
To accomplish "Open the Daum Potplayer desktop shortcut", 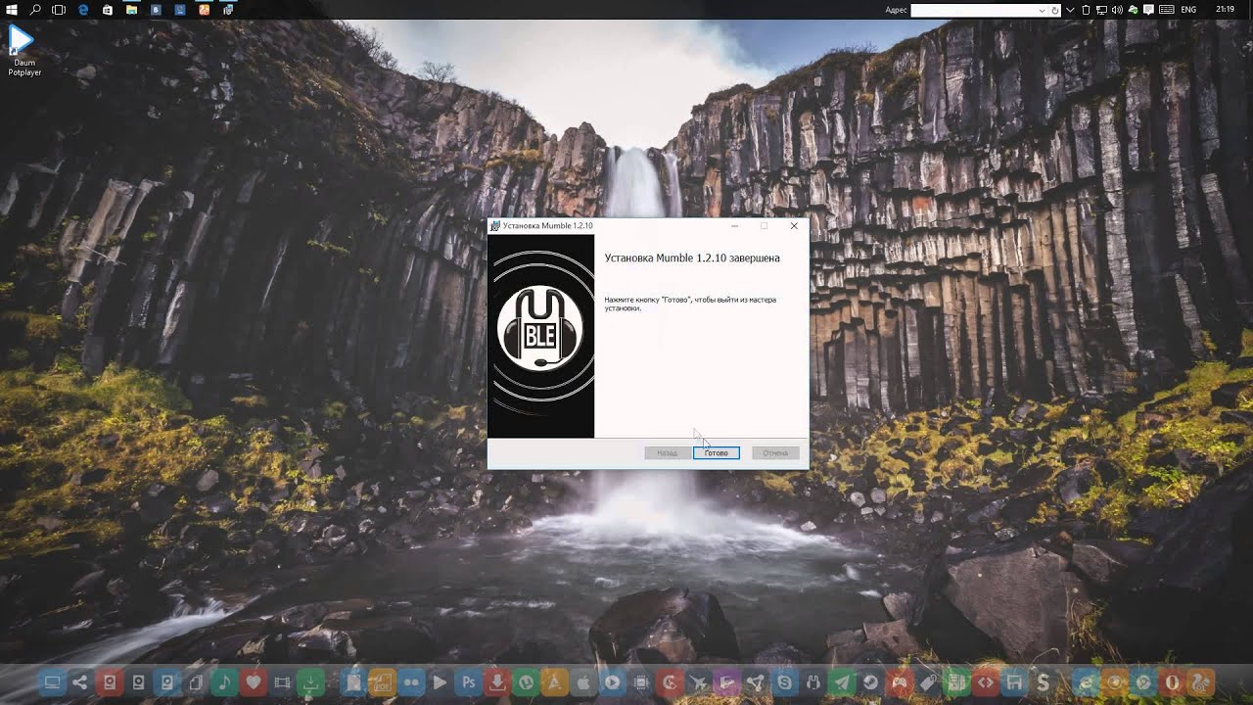I will pos(23,51).
